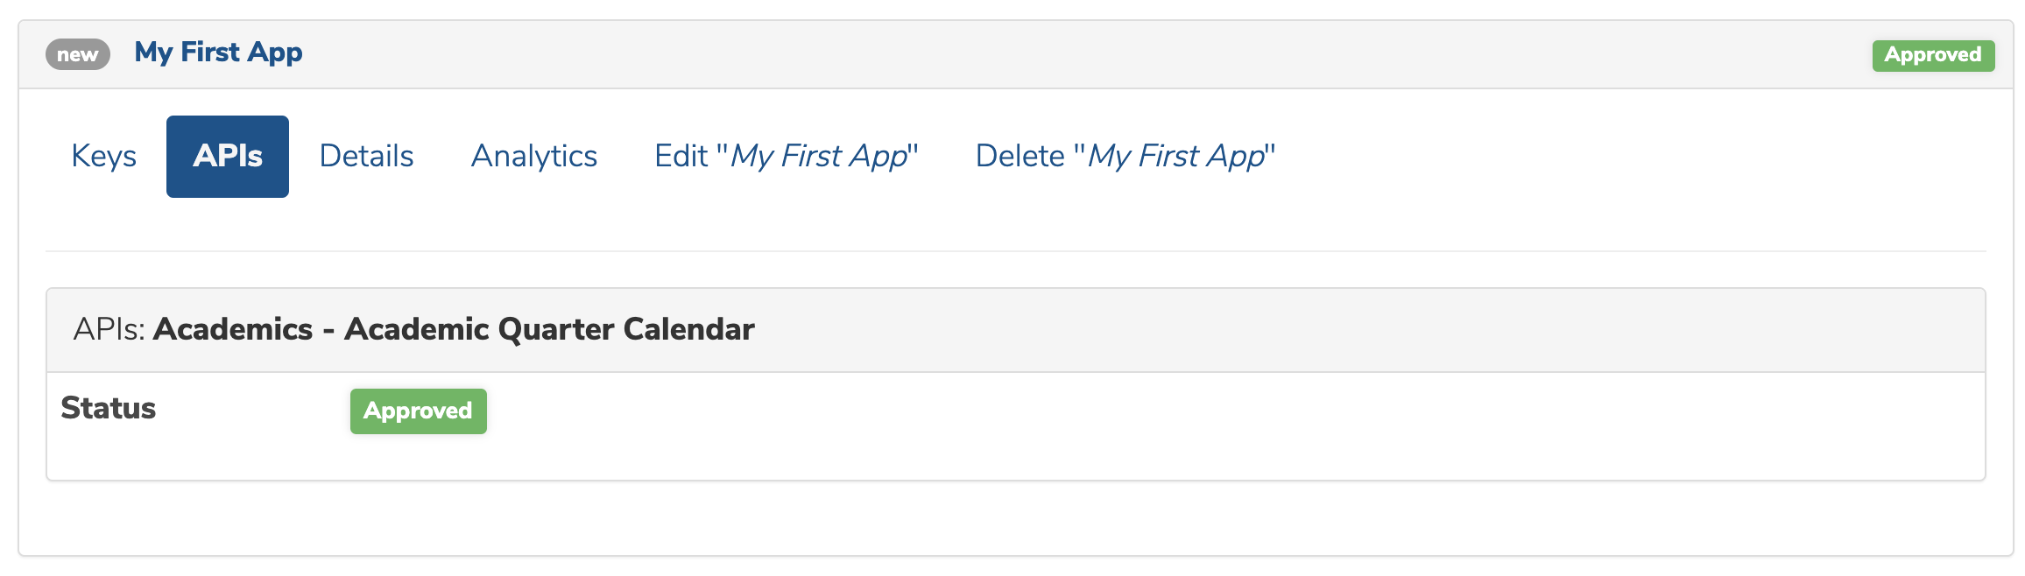View the app's API keys
This screenshot has height=576, width=2025.
[103, 156]
